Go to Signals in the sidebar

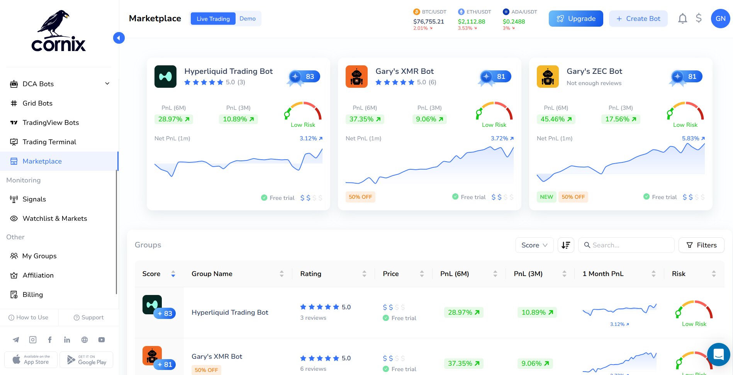34,199
